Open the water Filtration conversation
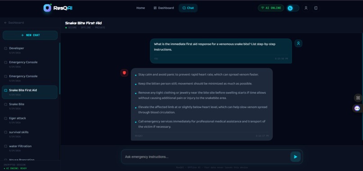This screenshot has width=363, height=171. 30,148
